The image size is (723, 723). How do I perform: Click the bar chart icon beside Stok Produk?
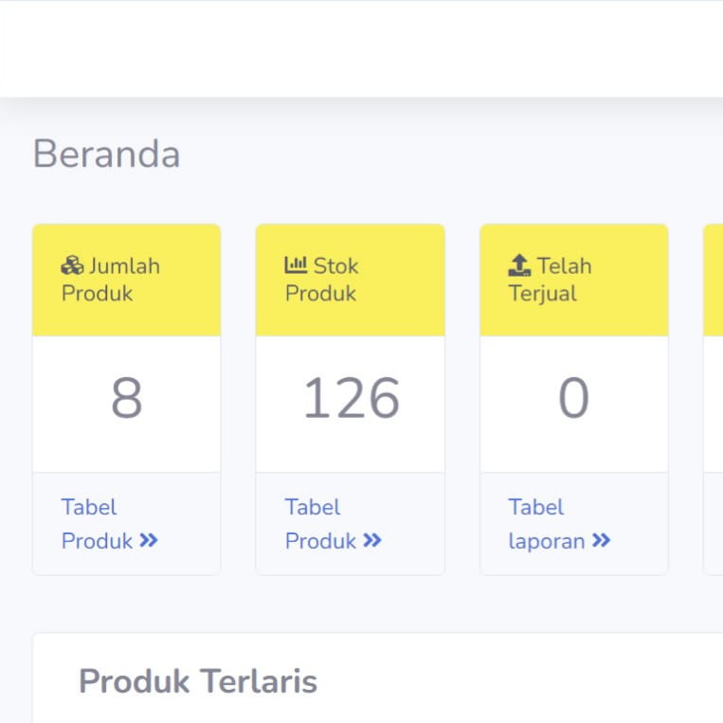click(x=296, y=265)
